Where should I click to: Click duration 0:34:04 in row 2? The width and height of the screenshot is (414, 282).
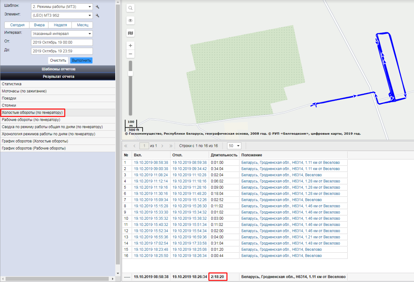click(x=218, y=169)
